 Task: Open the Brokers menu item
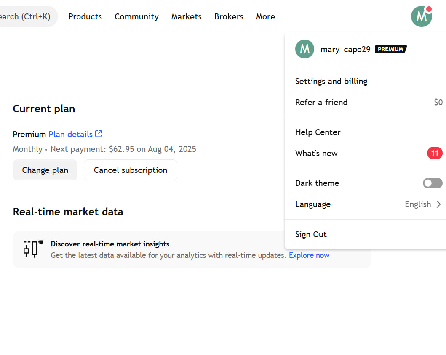click(x=229, y=16)
